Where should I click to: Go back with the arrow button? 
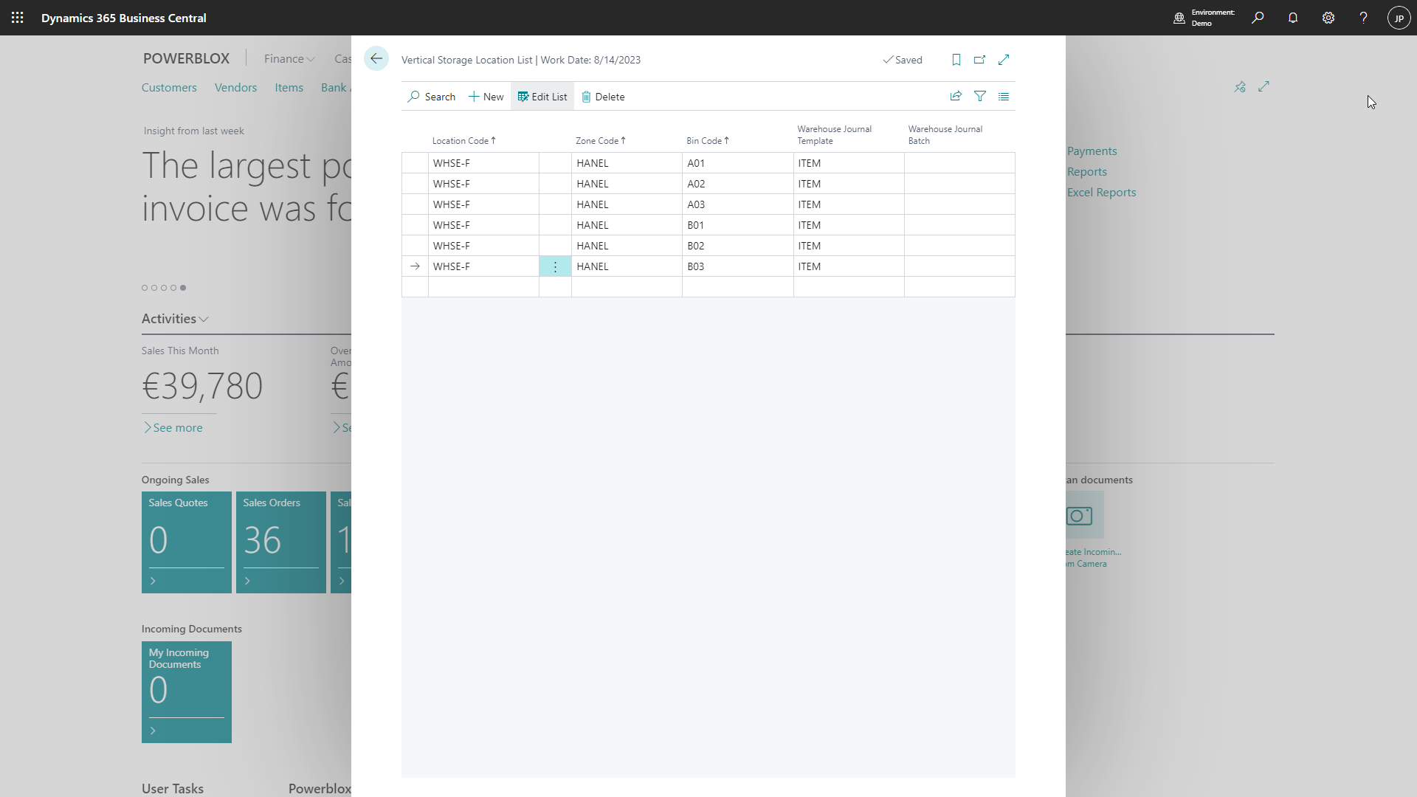(376, 59)
